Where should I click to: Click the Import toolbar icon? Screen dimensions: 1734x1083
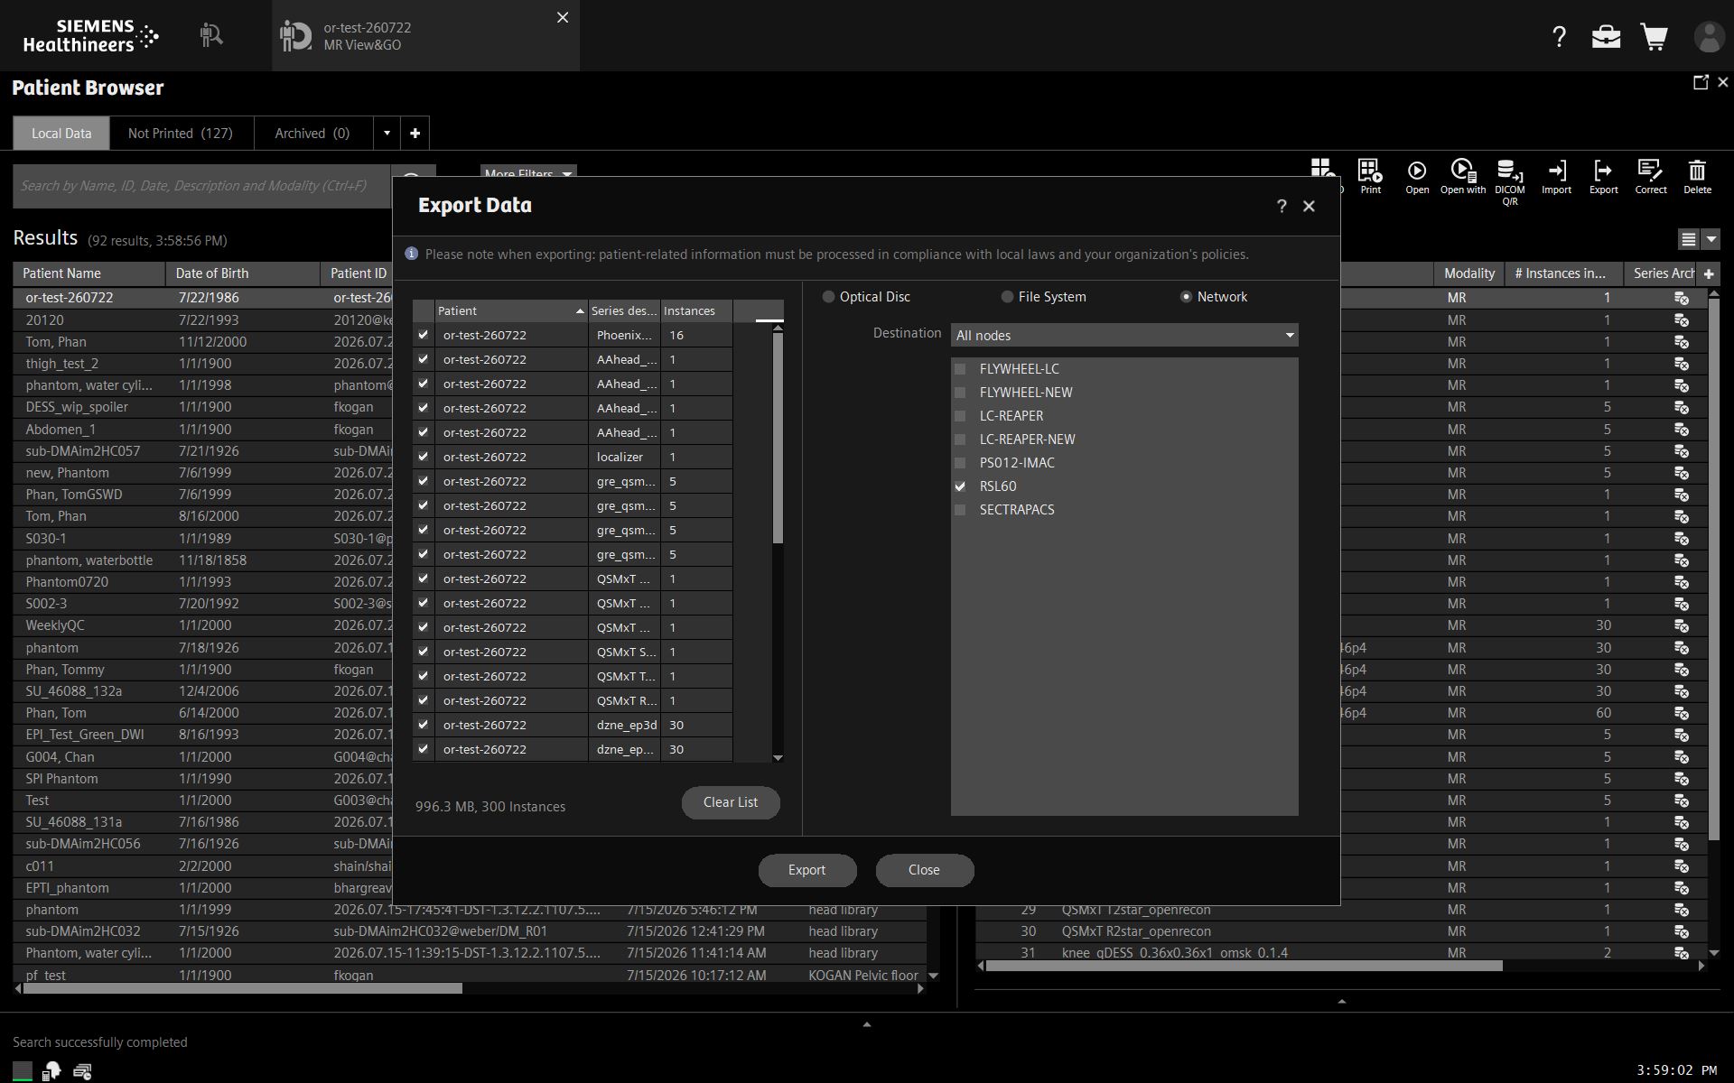(1556, 177)
